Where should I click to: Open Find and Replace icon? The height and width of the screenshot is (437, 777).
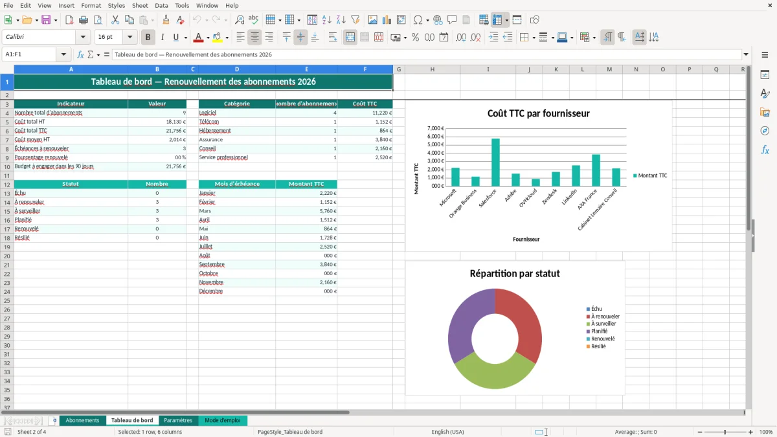[x=240, y=20]
